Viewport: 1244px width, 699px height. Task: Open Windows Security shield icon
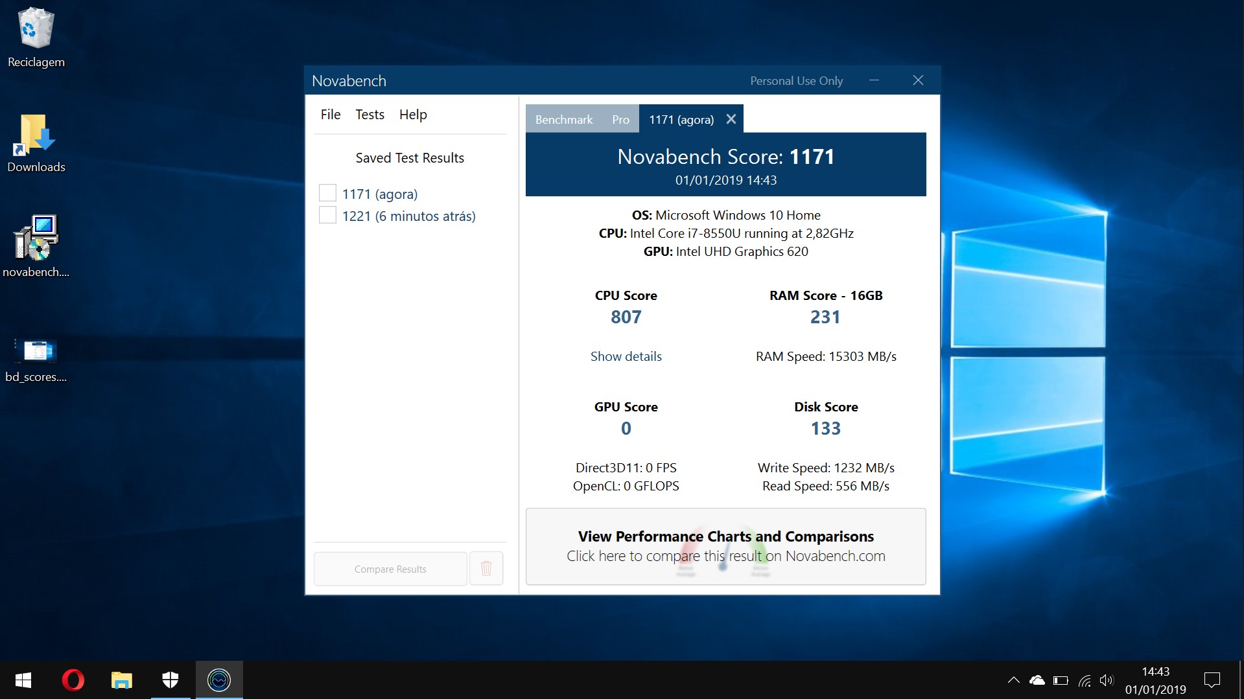pos(170,680)
